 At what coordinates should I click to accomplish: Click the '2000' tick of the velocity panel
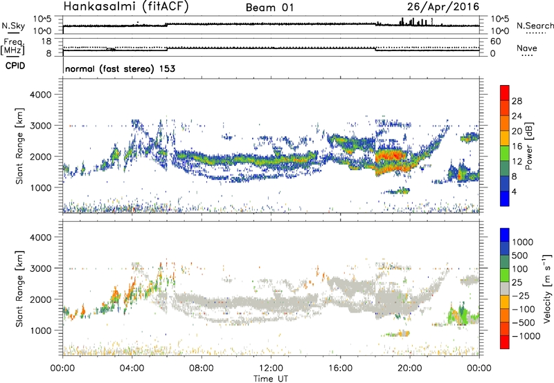41,299
